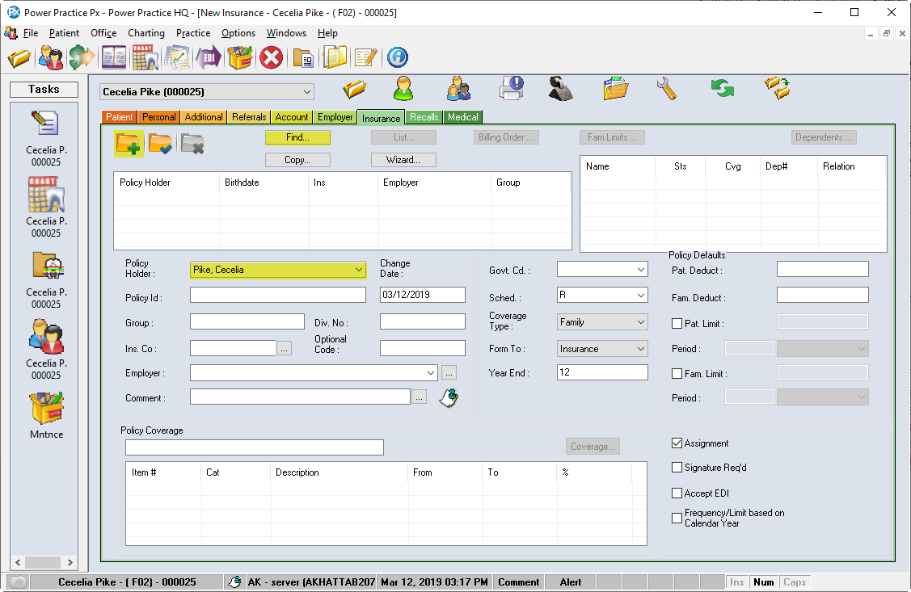Switch to the Recalls tab
911x592 pixels.
pos(424,117)
